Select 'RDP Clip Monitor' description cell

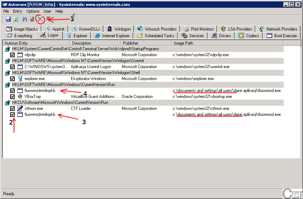pyautogui.click(x=85, y=55)
